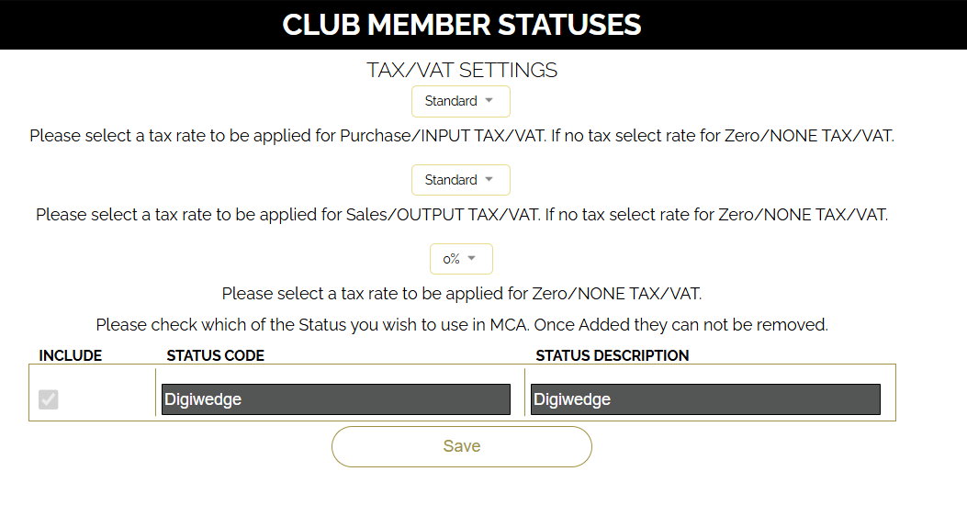Toggle the Digiwedge Include checkbox
This screenshot has height=505, width=967.
click(49, 399)
